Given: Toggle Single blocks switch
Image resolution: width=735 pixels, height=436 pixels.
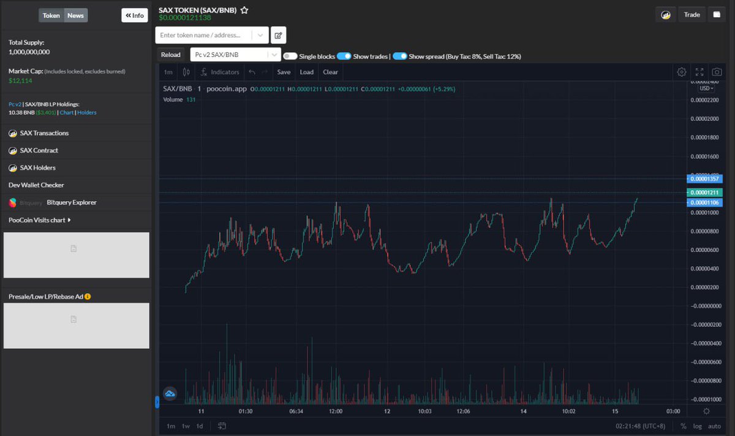Looking at the screenshot, I should pyautogui.click(x=290, y=56).
